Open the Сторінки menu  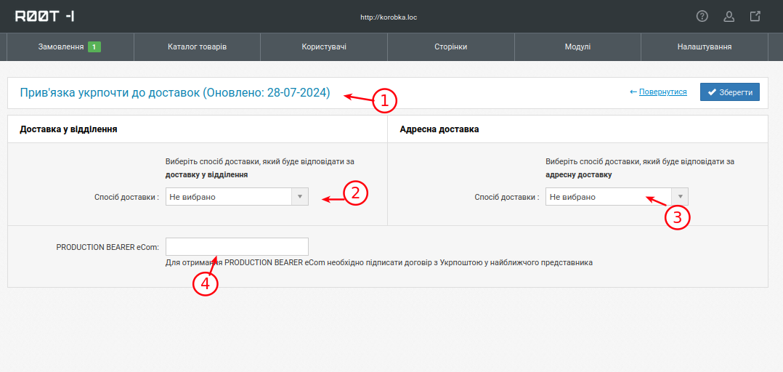(451, 47)
